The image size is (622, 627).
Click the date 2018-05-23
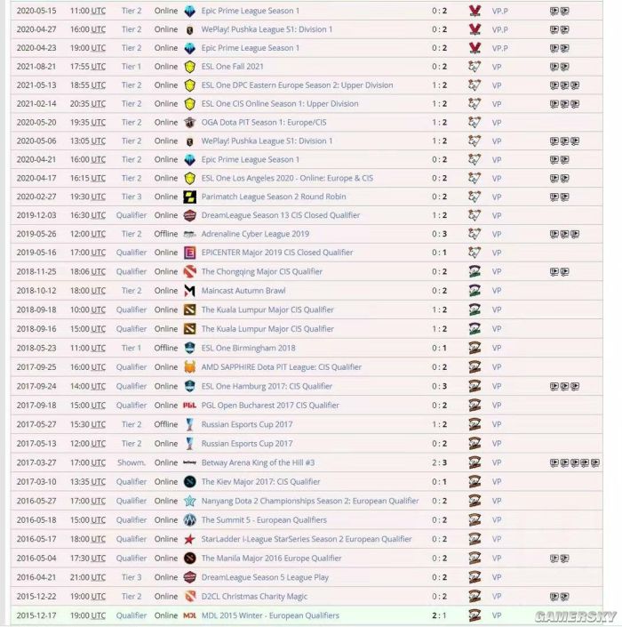coord(36,348)
